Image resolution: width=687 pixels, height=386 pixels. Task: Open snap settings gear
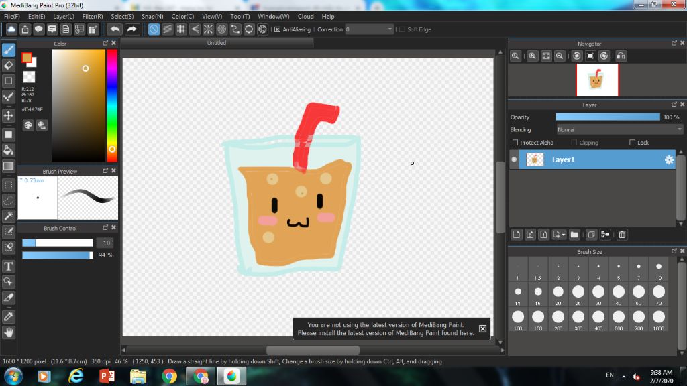pos(262,29)
